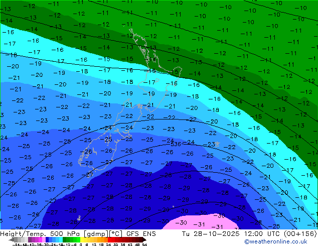The image size is (318, 246).
Task: Click the 0 value under the colour scale
Action: point(81,244)
